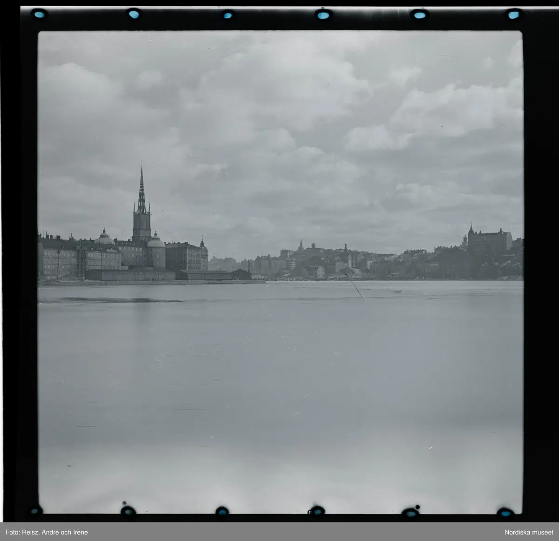The height and width of the screenshot is (541, 559).
Task: Select the top-right blue film edge mark
Action: click(x=514, y=15)
